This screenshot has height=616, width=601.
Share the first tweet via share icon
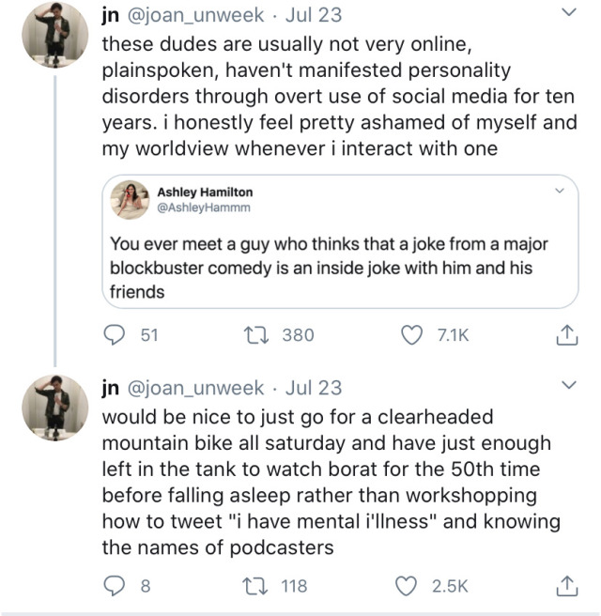tap(566, 334)
